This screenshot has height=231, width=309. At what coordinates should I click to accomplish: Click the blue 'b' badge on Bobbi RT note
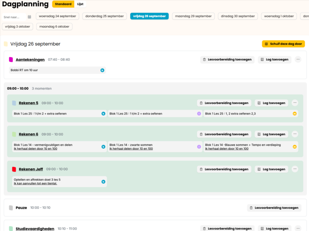click(x=102, y=70)
